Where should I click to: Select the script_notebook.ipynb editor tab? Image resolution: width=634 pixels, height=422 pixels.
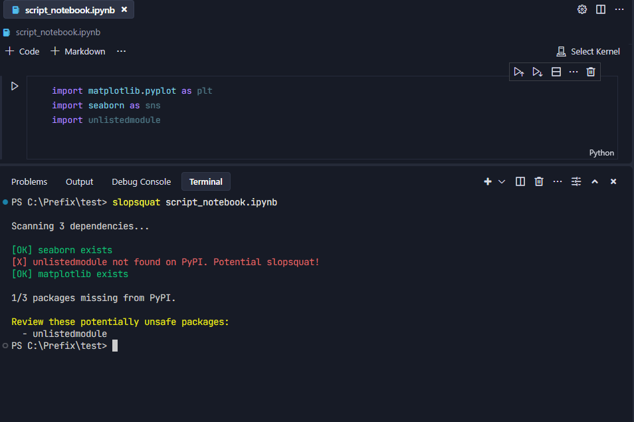click(x=68, y=10)
